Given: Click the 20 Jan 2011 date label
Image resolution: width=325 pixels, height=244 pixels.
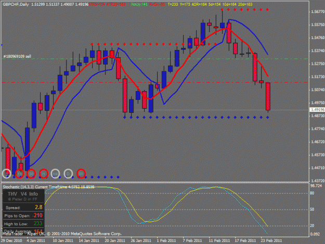Looking at the screenshot, I should click(115, 240).
